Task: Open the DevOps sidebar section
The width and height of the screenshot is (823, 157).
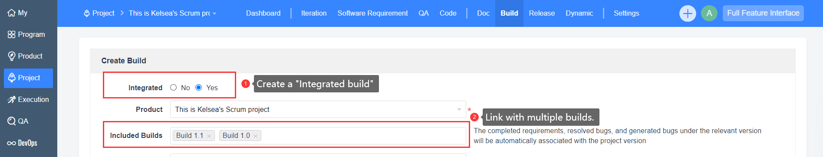Action: click(x=23, y=143)
